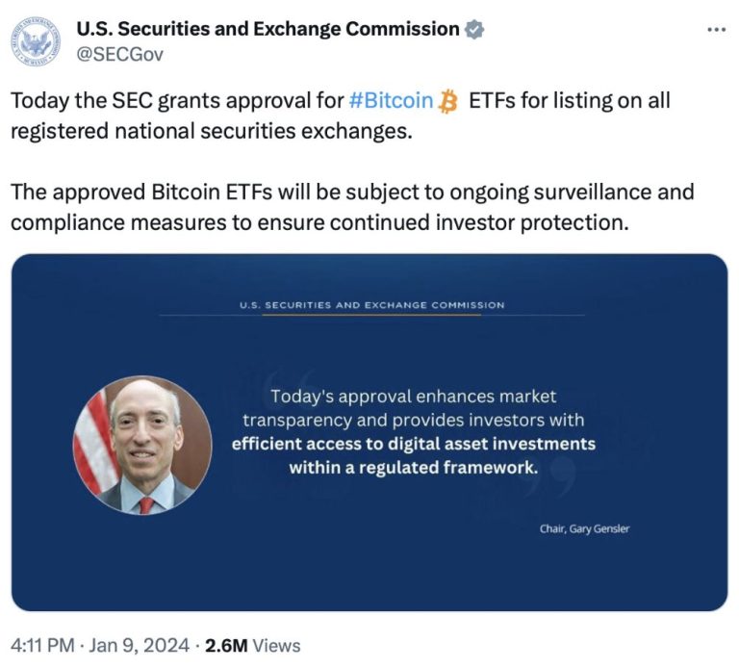Open the SEC seal profile avatar

click(x=36, y=41)
